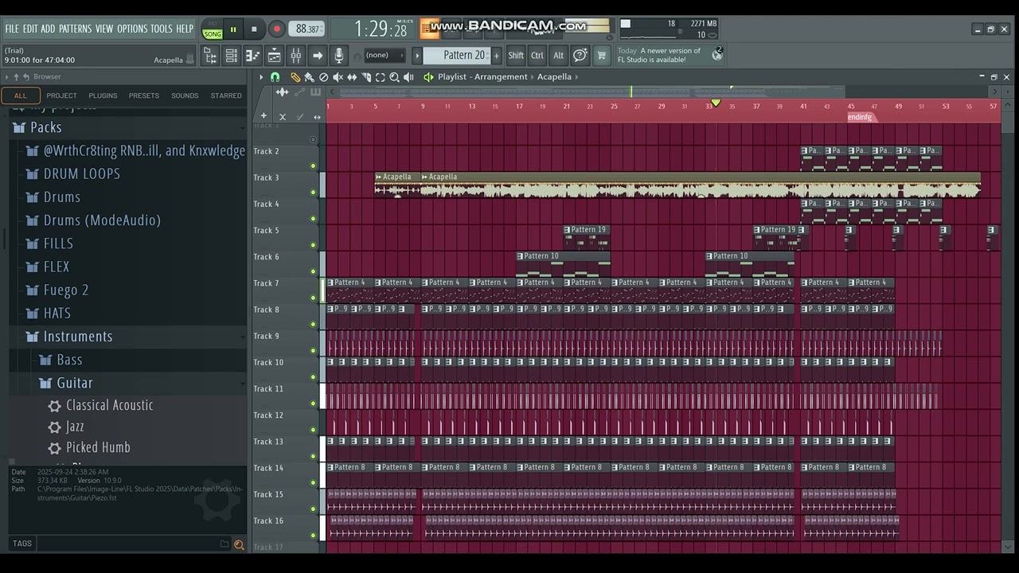The height and width of the screenshot is (573, 1019).
Task: Toggle the magnet snap in the playlist toolbar
Action: 275,77
